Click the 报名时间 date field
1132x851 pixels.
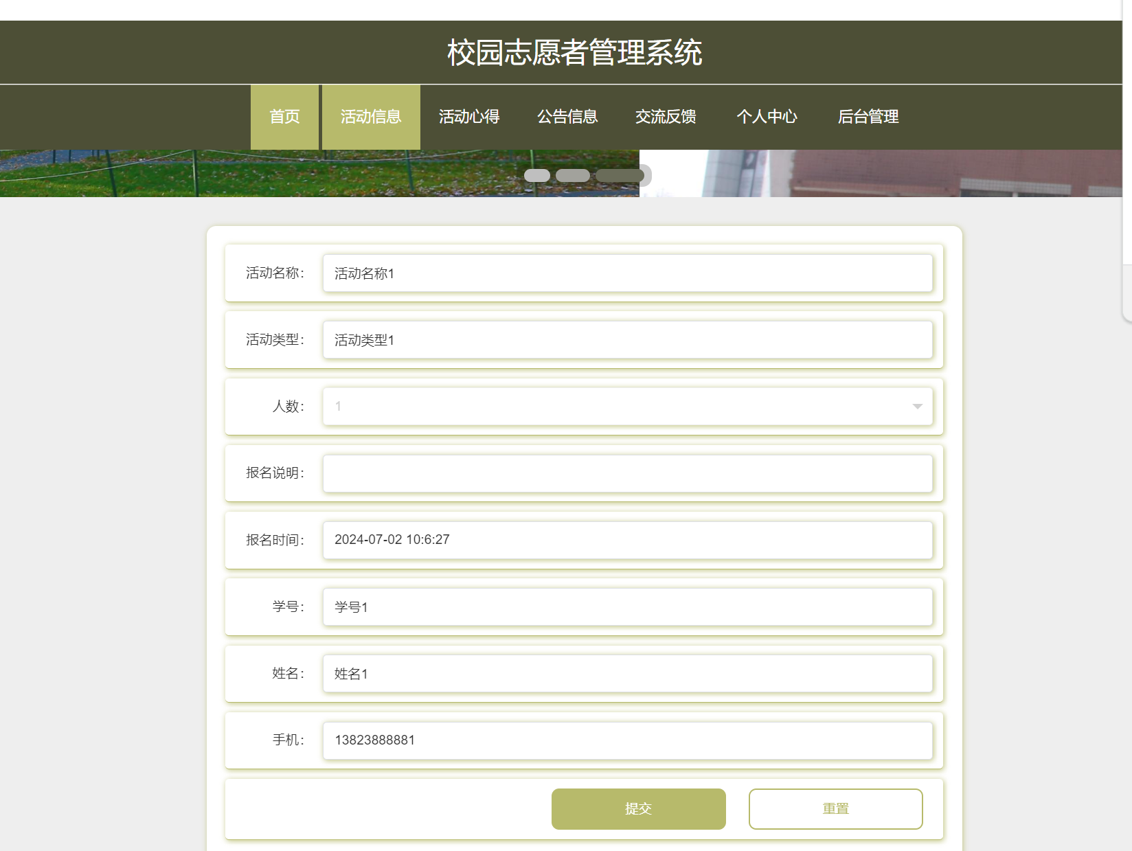pyautogui.click(x=627, y=540)
